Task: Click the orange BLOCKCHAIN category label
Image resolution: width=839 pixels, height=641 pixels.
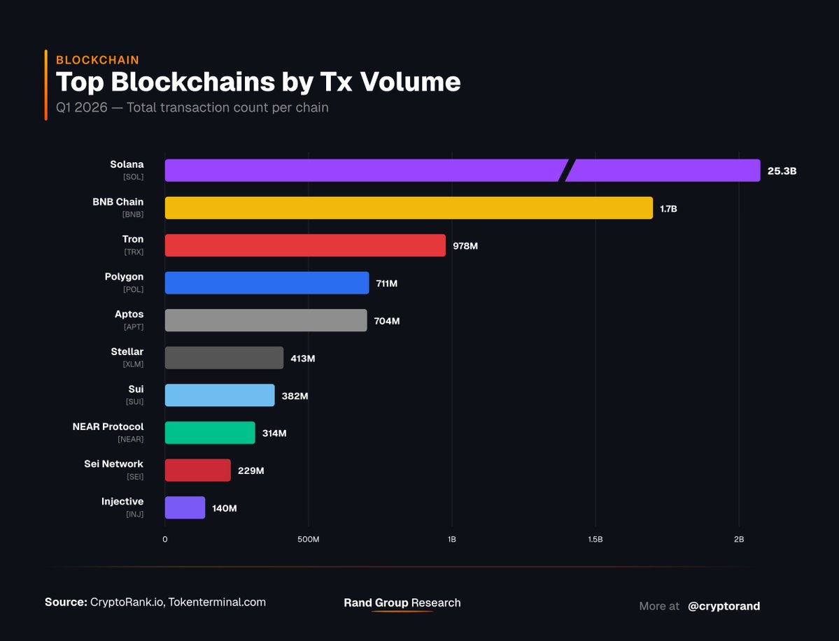Action: point(97,60)
